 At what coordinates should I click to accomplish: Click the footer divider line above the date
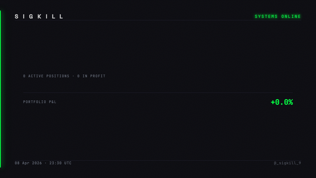(x=158, y=160)
